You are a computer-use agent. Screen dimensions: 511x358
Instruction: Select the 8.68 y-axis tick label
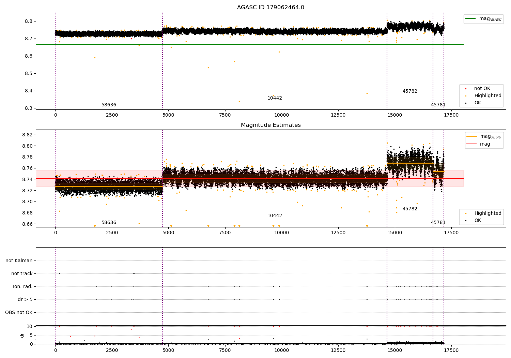click(28, 213)
